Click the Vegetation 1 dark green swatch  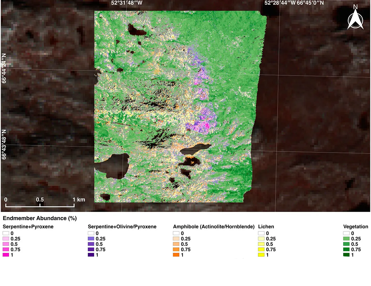pos(346,255)
